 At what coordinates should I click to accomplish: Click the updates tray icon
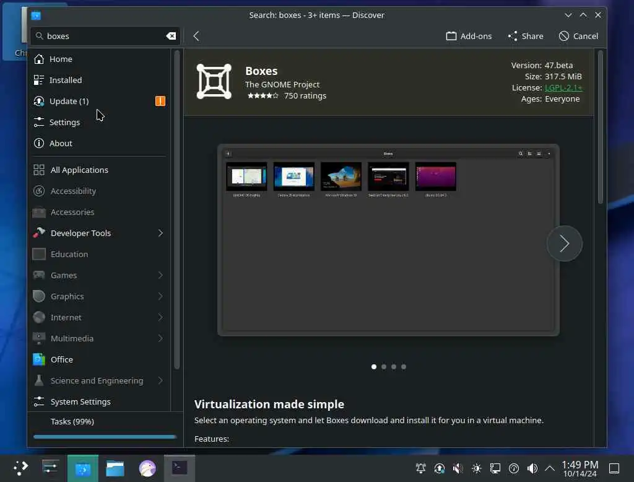click(x=439, y=468)
